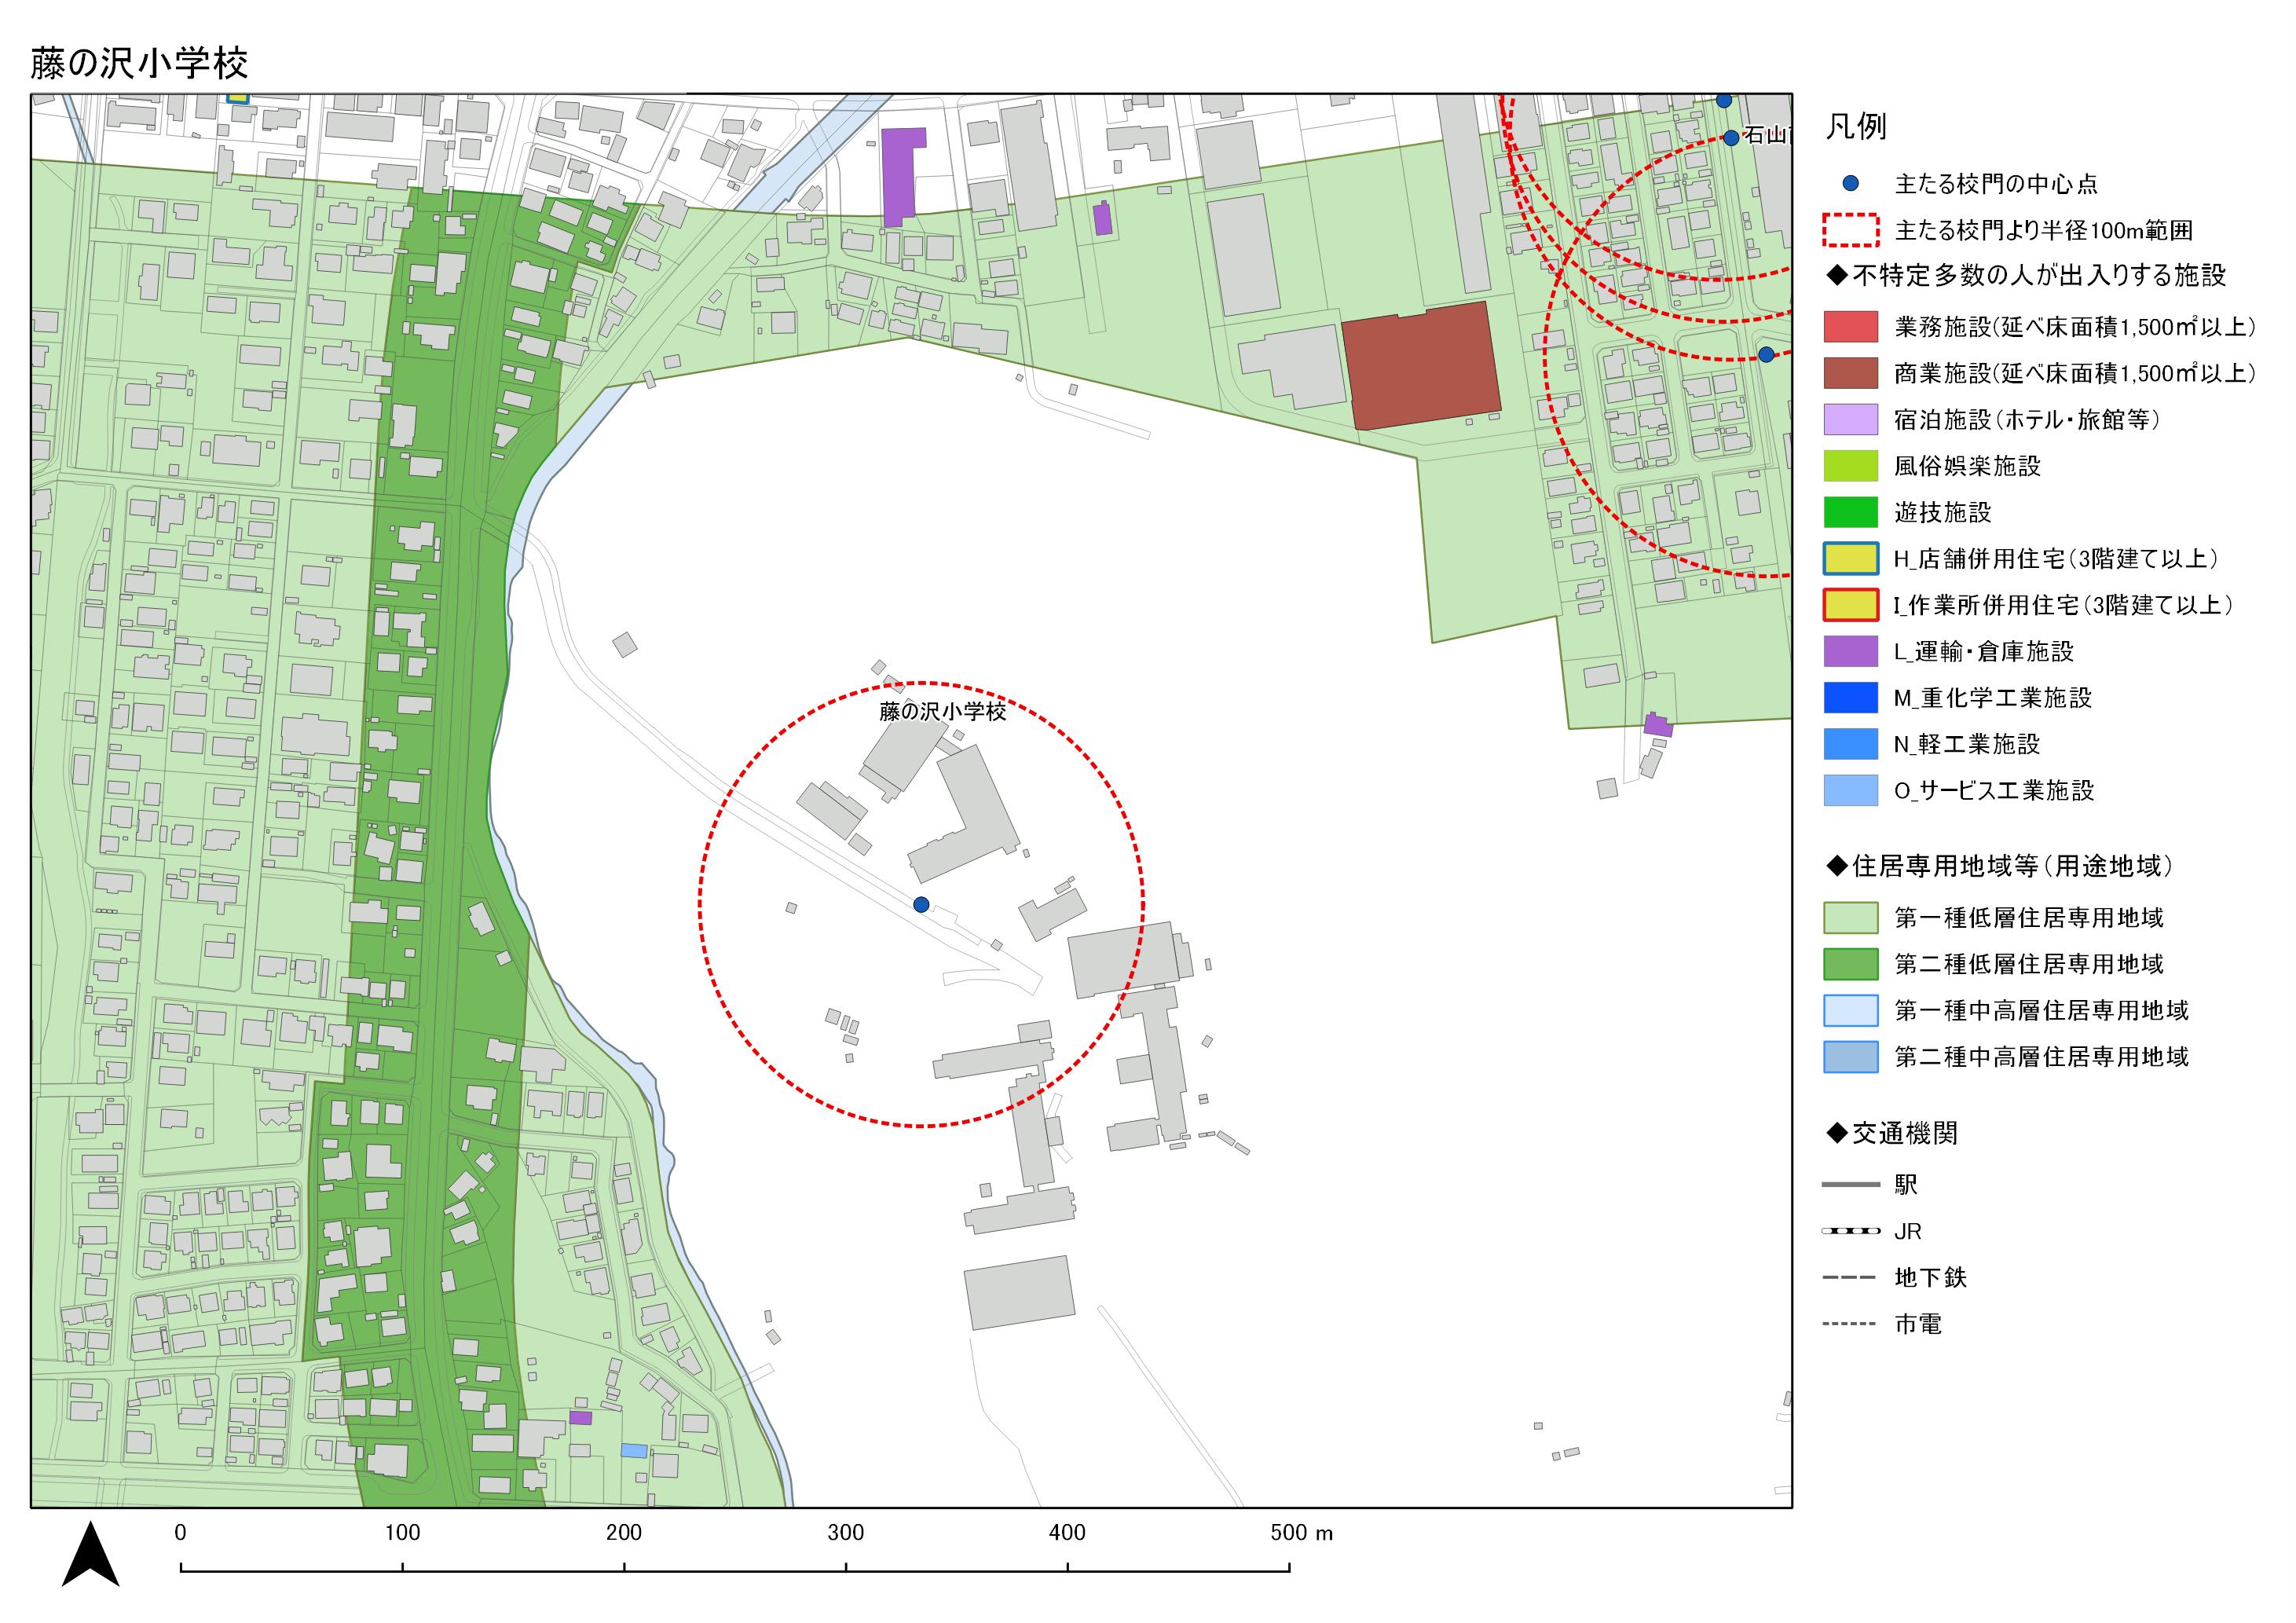Click the 第一種中高層住居専用地域 pale blue swatch
The width and height of the screenshot is (2296, 1623).
coord(1851,1010)
